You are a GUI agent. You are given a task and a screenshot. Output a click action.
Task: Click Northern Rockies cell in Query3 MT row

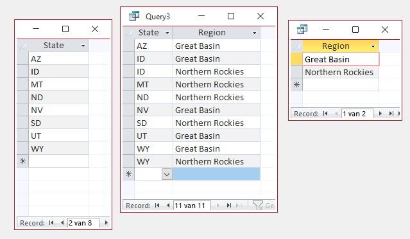(x=216, y=84)
